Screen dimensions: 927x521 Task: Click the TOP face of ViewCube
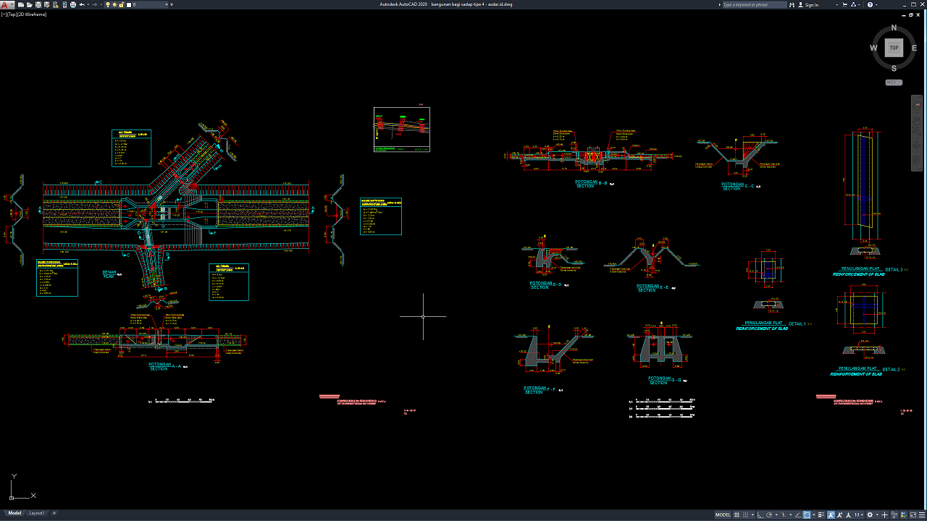[894, 48]
